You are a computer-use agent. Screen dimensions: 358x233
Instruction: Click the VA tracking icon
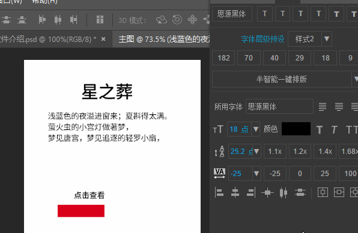pyautogui.click(x=219, y=173)
